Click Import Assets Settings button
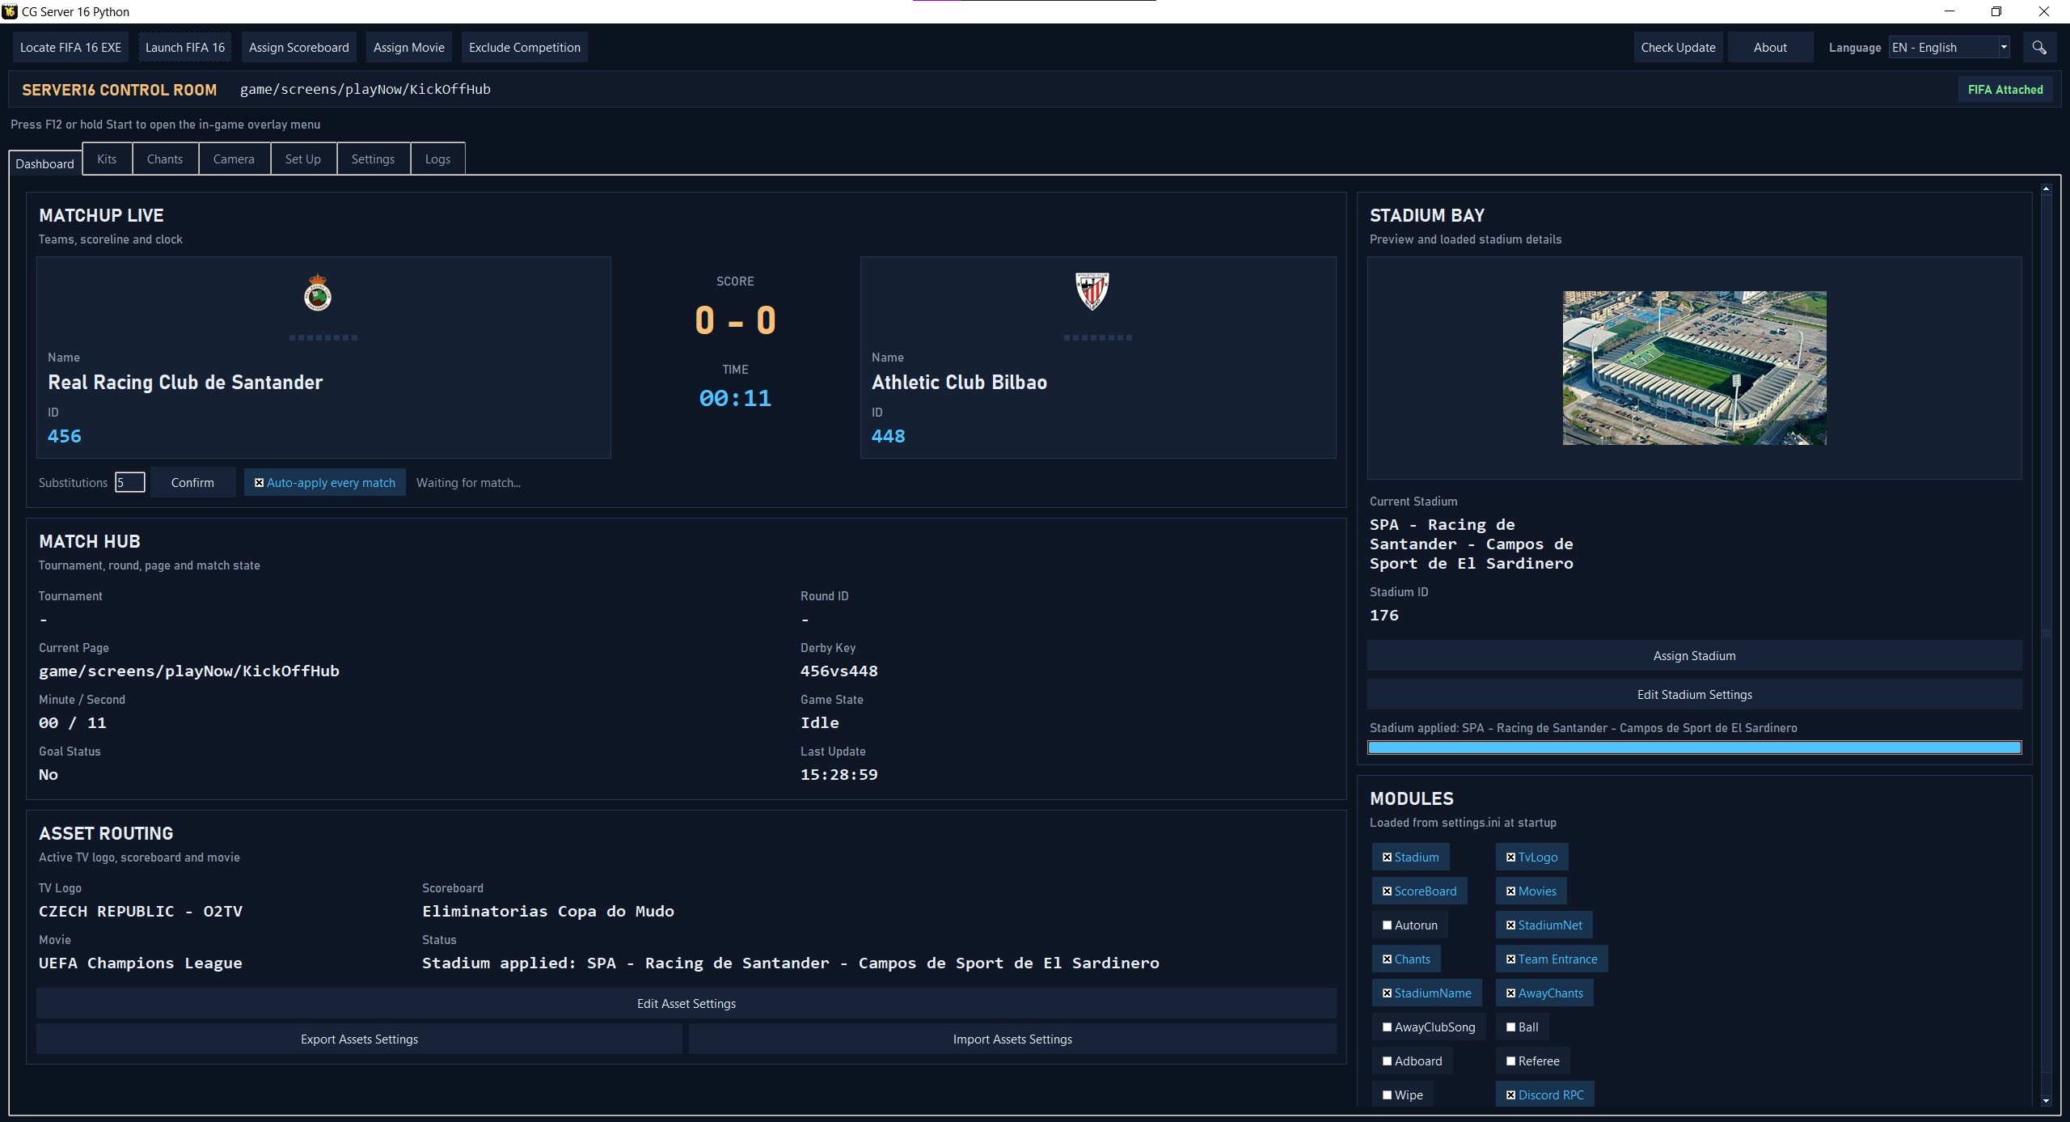 [x=1012, y=1039]
